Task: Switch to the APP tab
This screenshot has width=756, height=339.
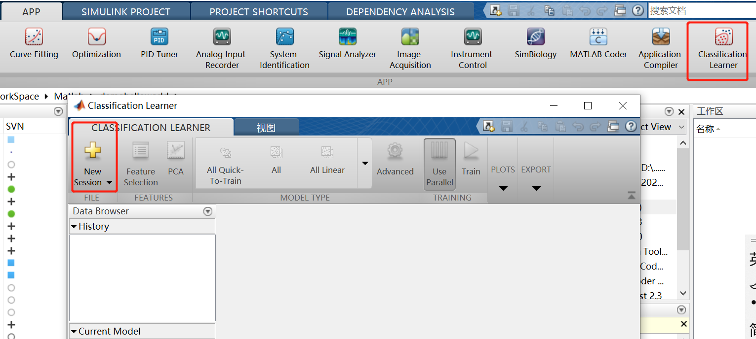Action: click(31, 12)
